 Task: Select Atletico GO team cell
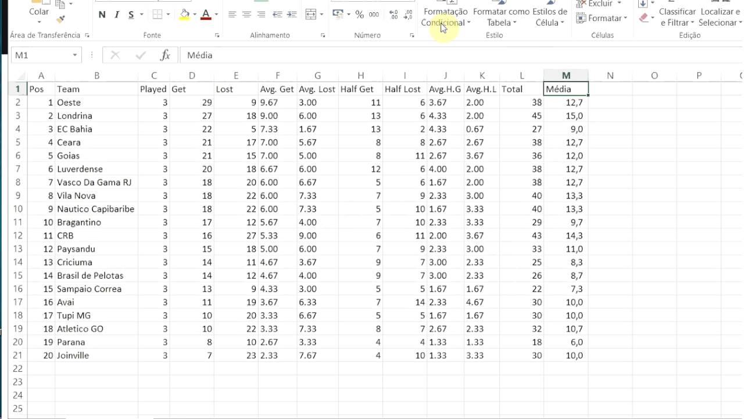pos(96,329)
